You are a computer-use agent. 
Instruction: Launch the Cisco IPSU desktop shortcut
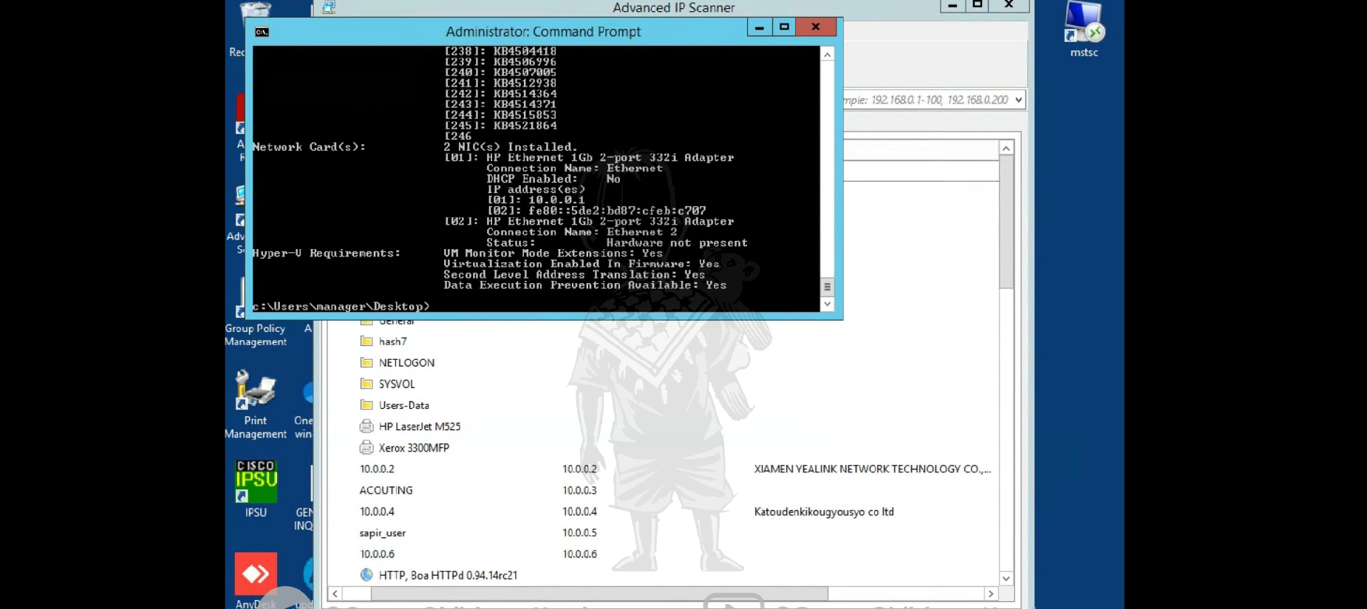(256, 483)
